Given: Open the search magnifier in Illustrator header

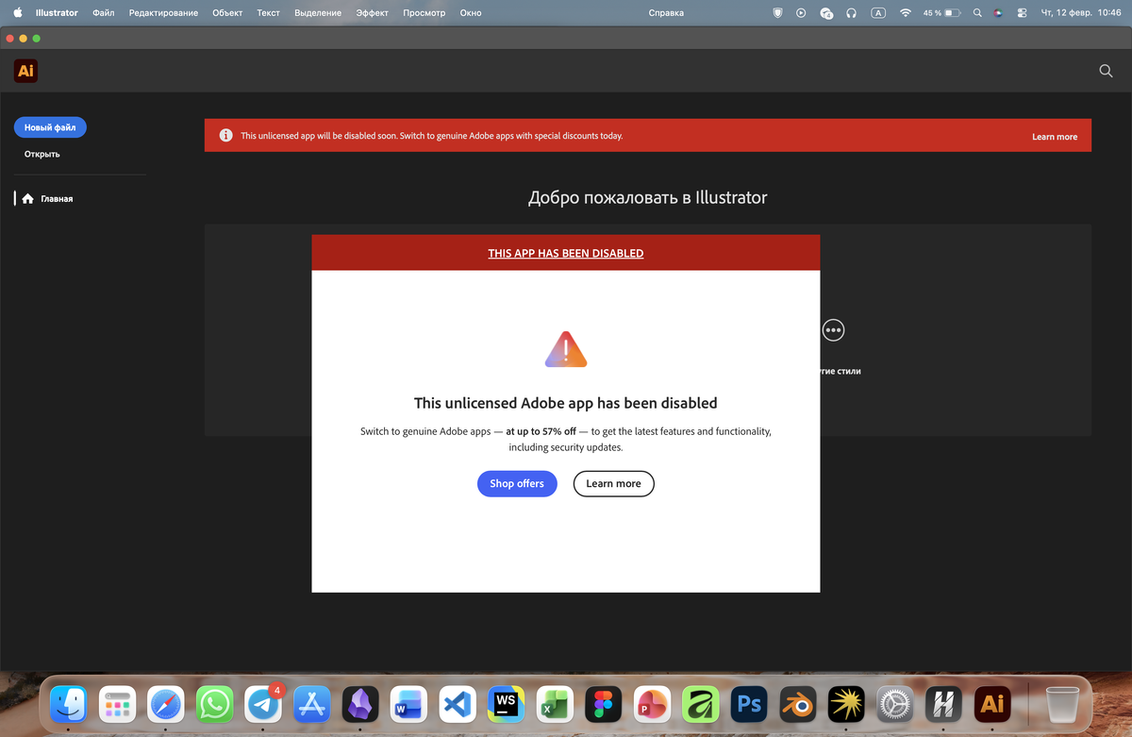Looking at the screenshot, I should tap(1107, 71).
